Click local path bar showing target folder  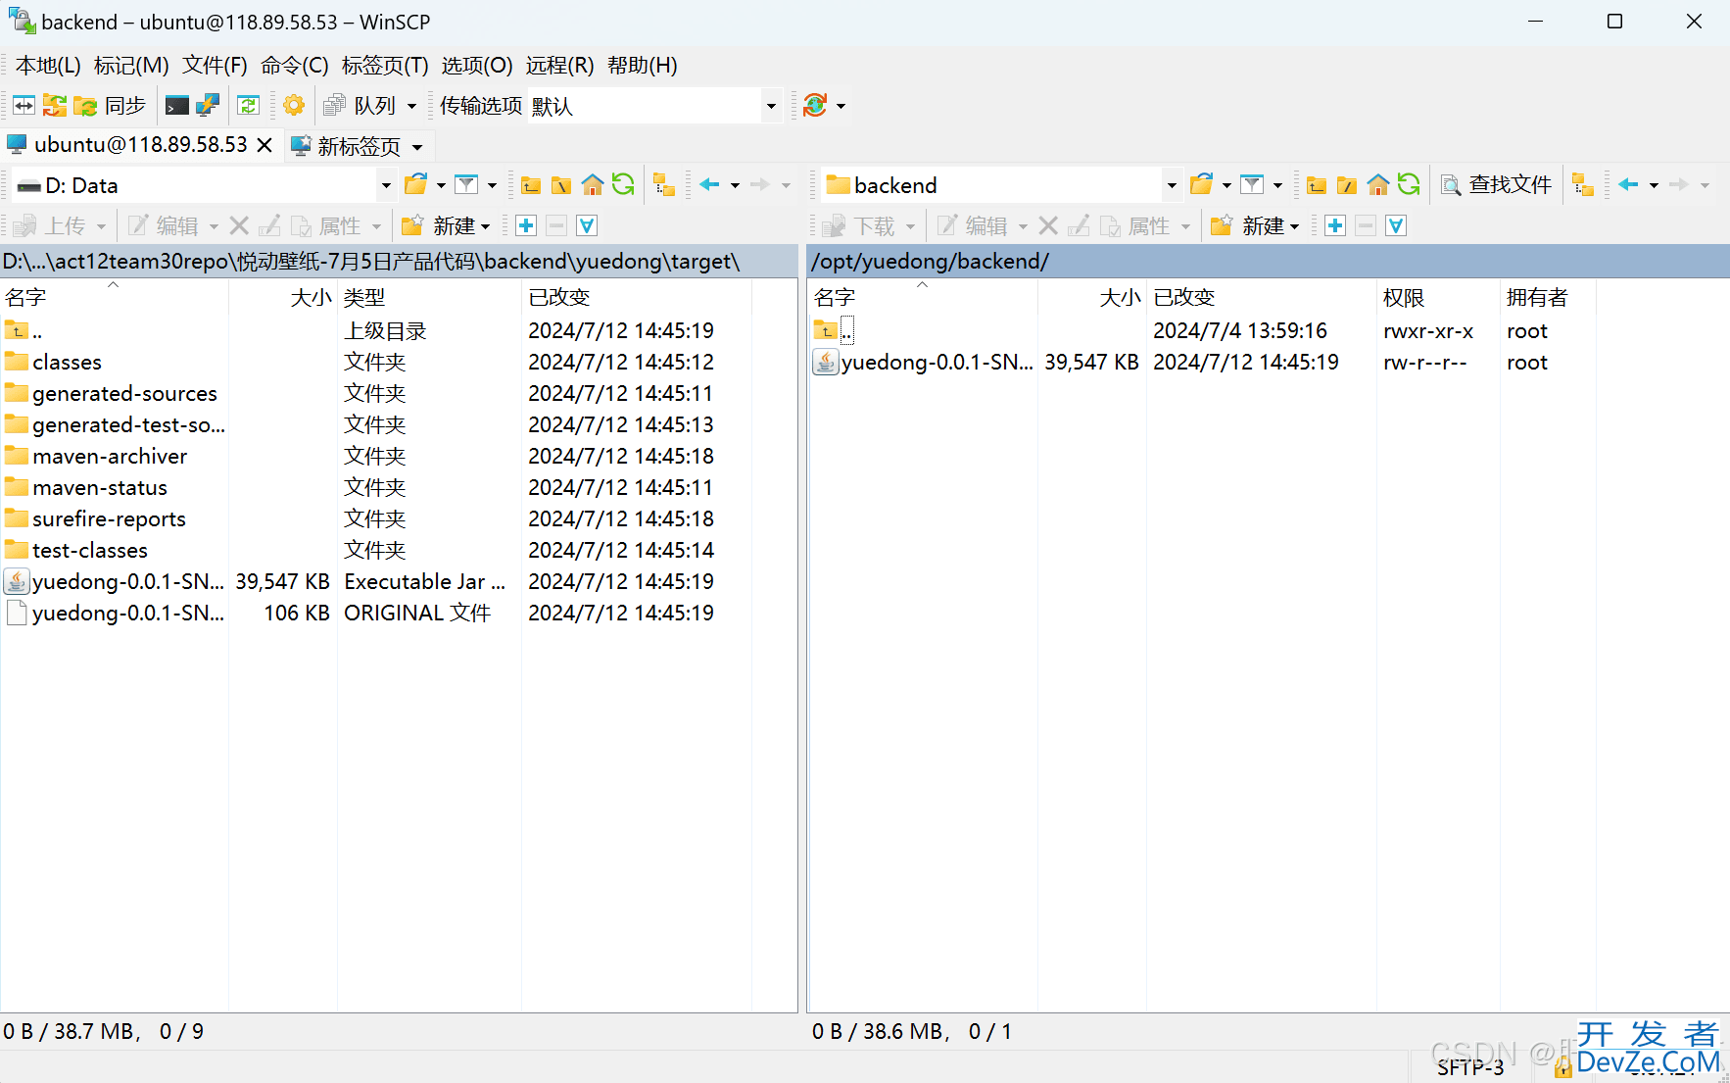399,262
